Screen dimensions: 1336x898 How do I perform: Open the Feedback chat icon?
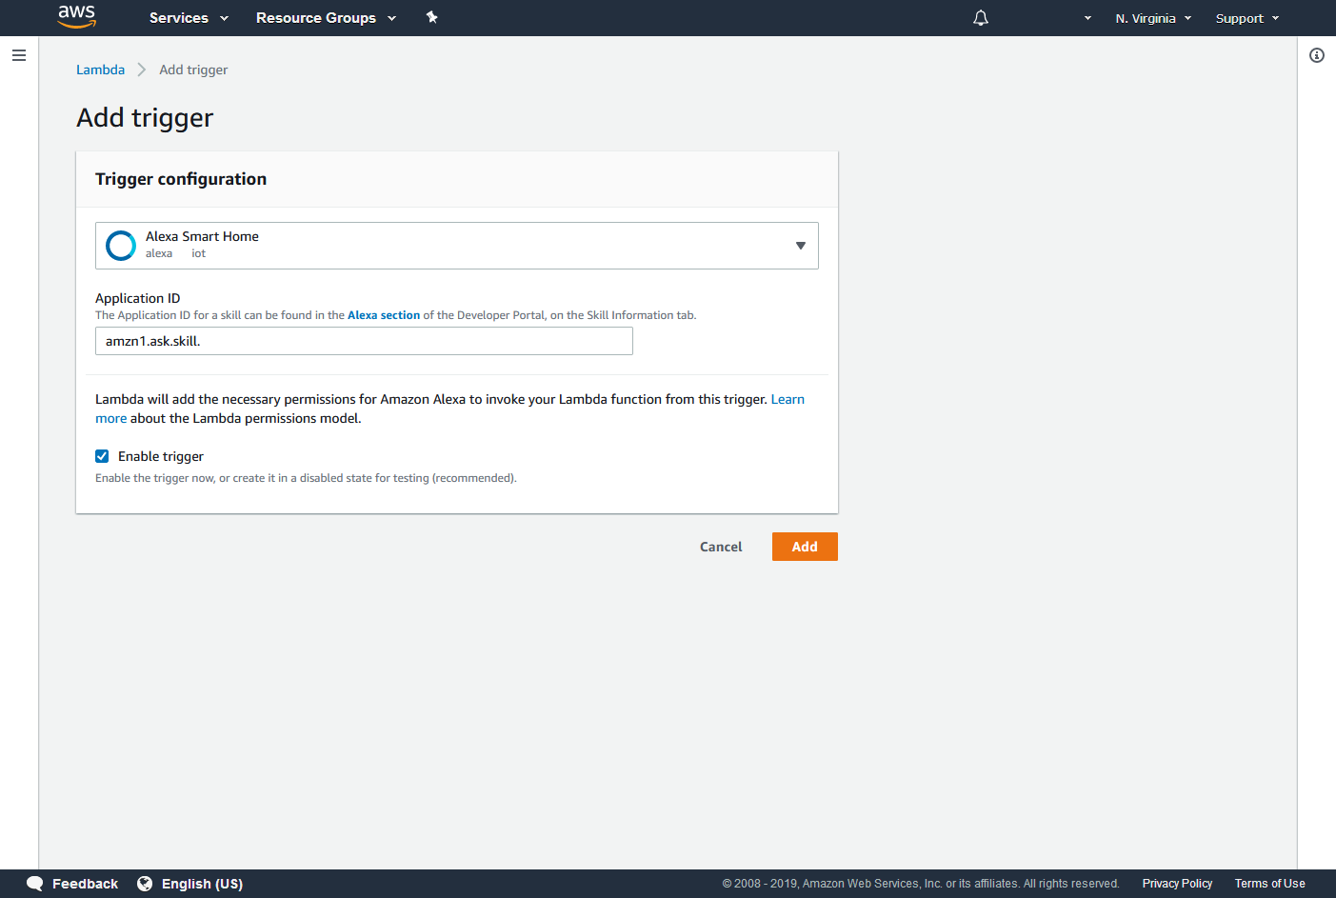point(35,884)
